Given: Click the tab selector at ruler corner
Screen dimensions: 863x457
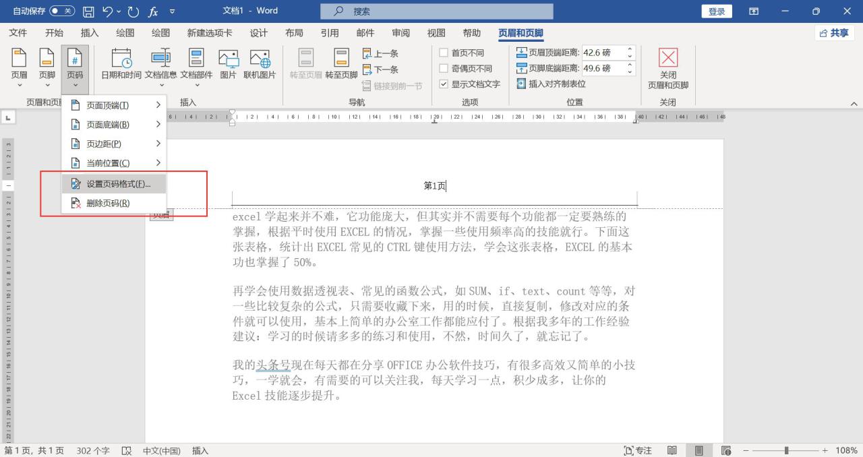Looking at the screenshot, I should point(8,118).
